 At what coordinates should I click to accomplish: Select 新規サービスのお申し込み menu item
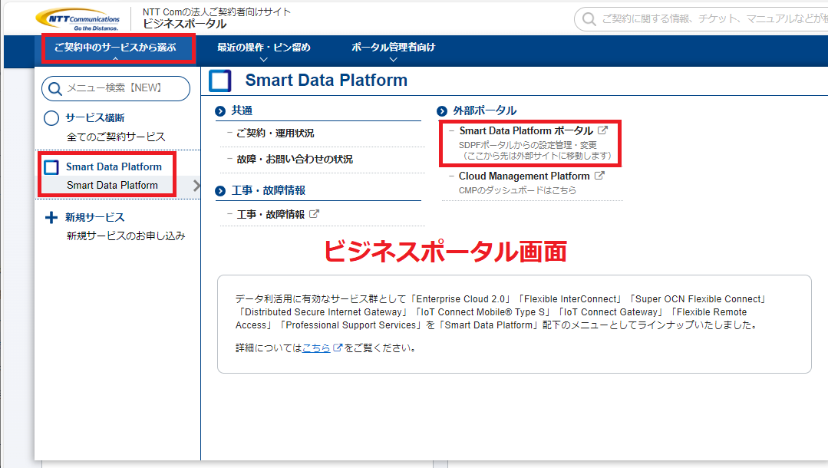pos(126,236)
